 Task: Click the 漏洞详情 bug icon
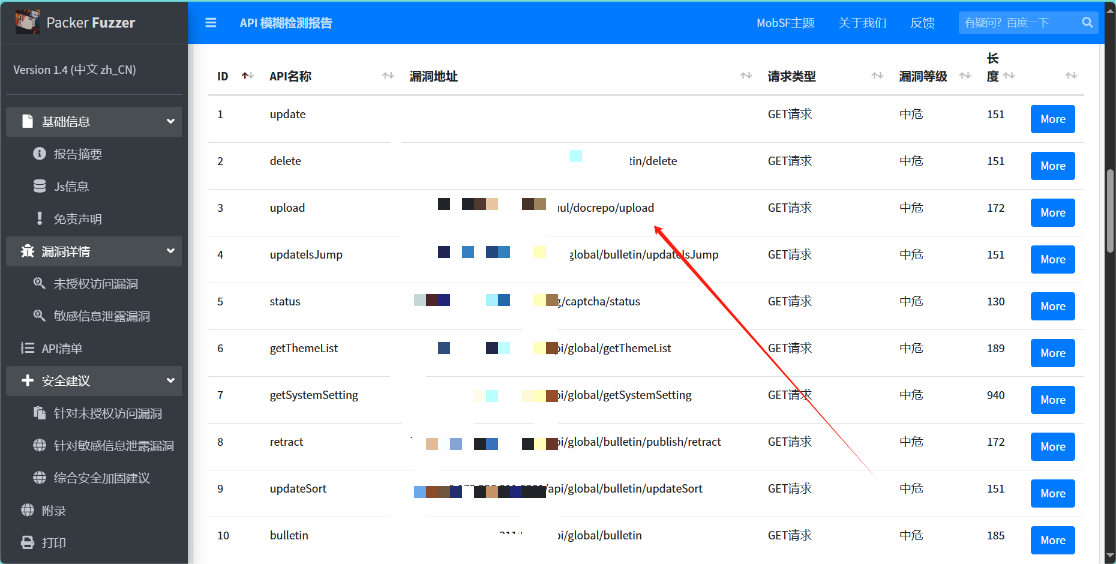click(28, 251)
